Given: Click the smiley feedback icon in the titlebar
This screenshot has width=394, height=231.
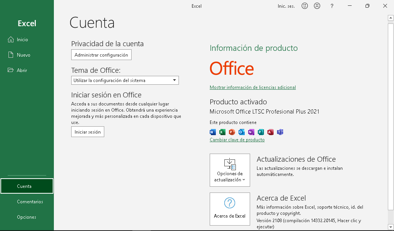Looking at the screenshot, I should [304, 6].
